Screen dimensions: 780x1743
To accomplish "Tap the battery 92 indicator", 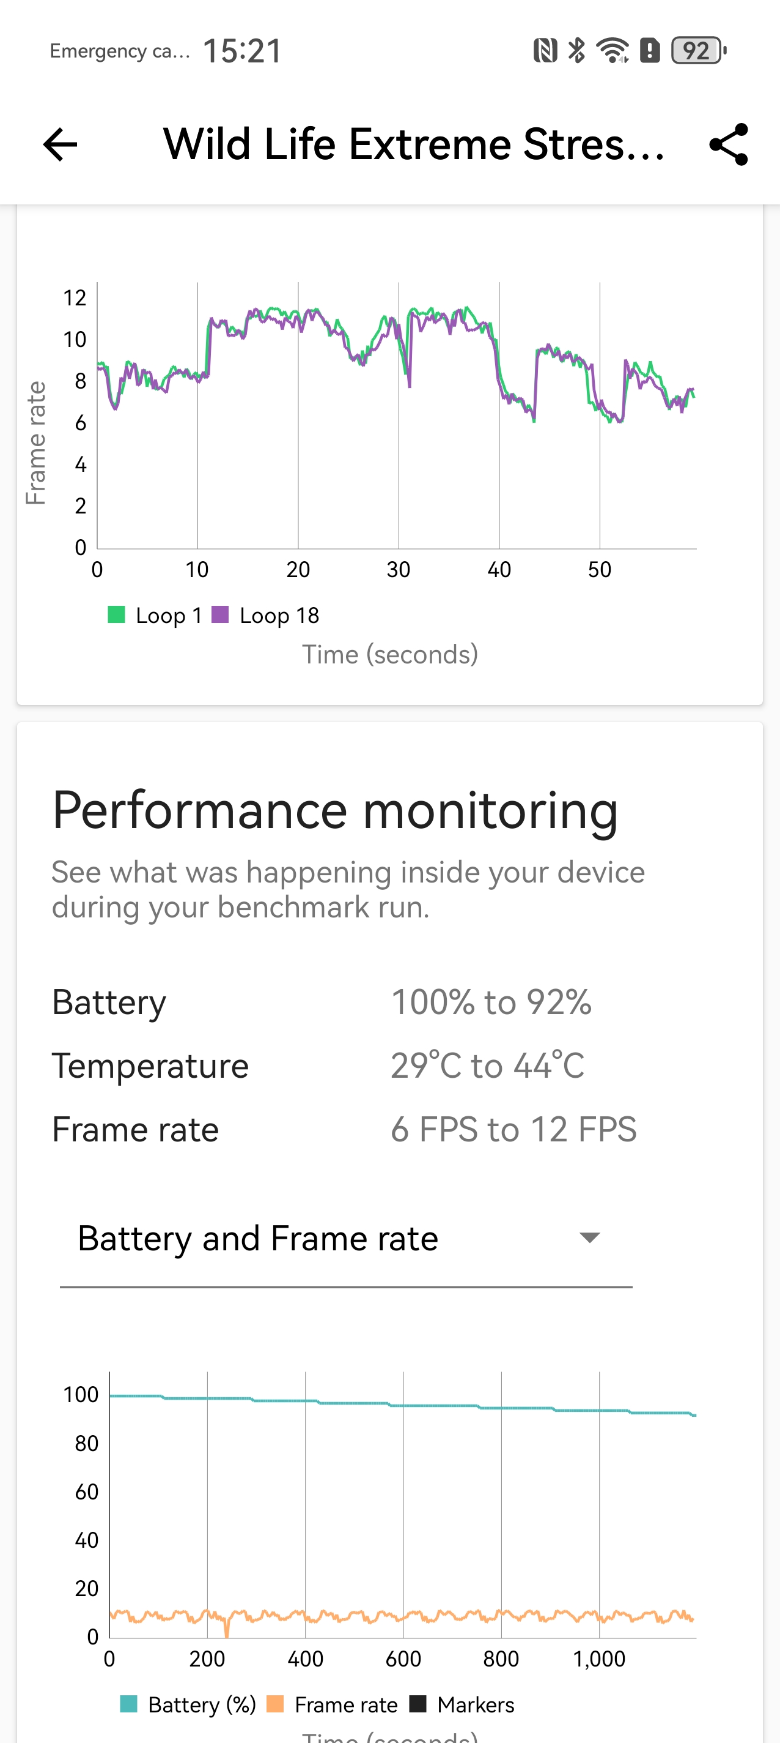I will [x=698, y=51].
